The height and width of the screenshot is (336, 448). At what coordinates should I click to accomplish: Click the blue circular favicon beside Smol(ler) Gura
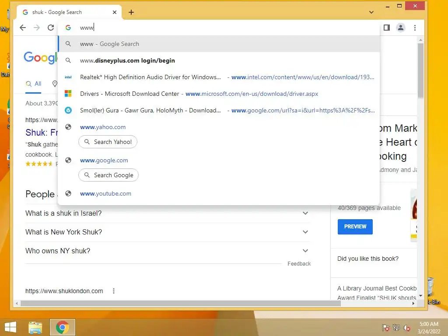pos(68,110)
